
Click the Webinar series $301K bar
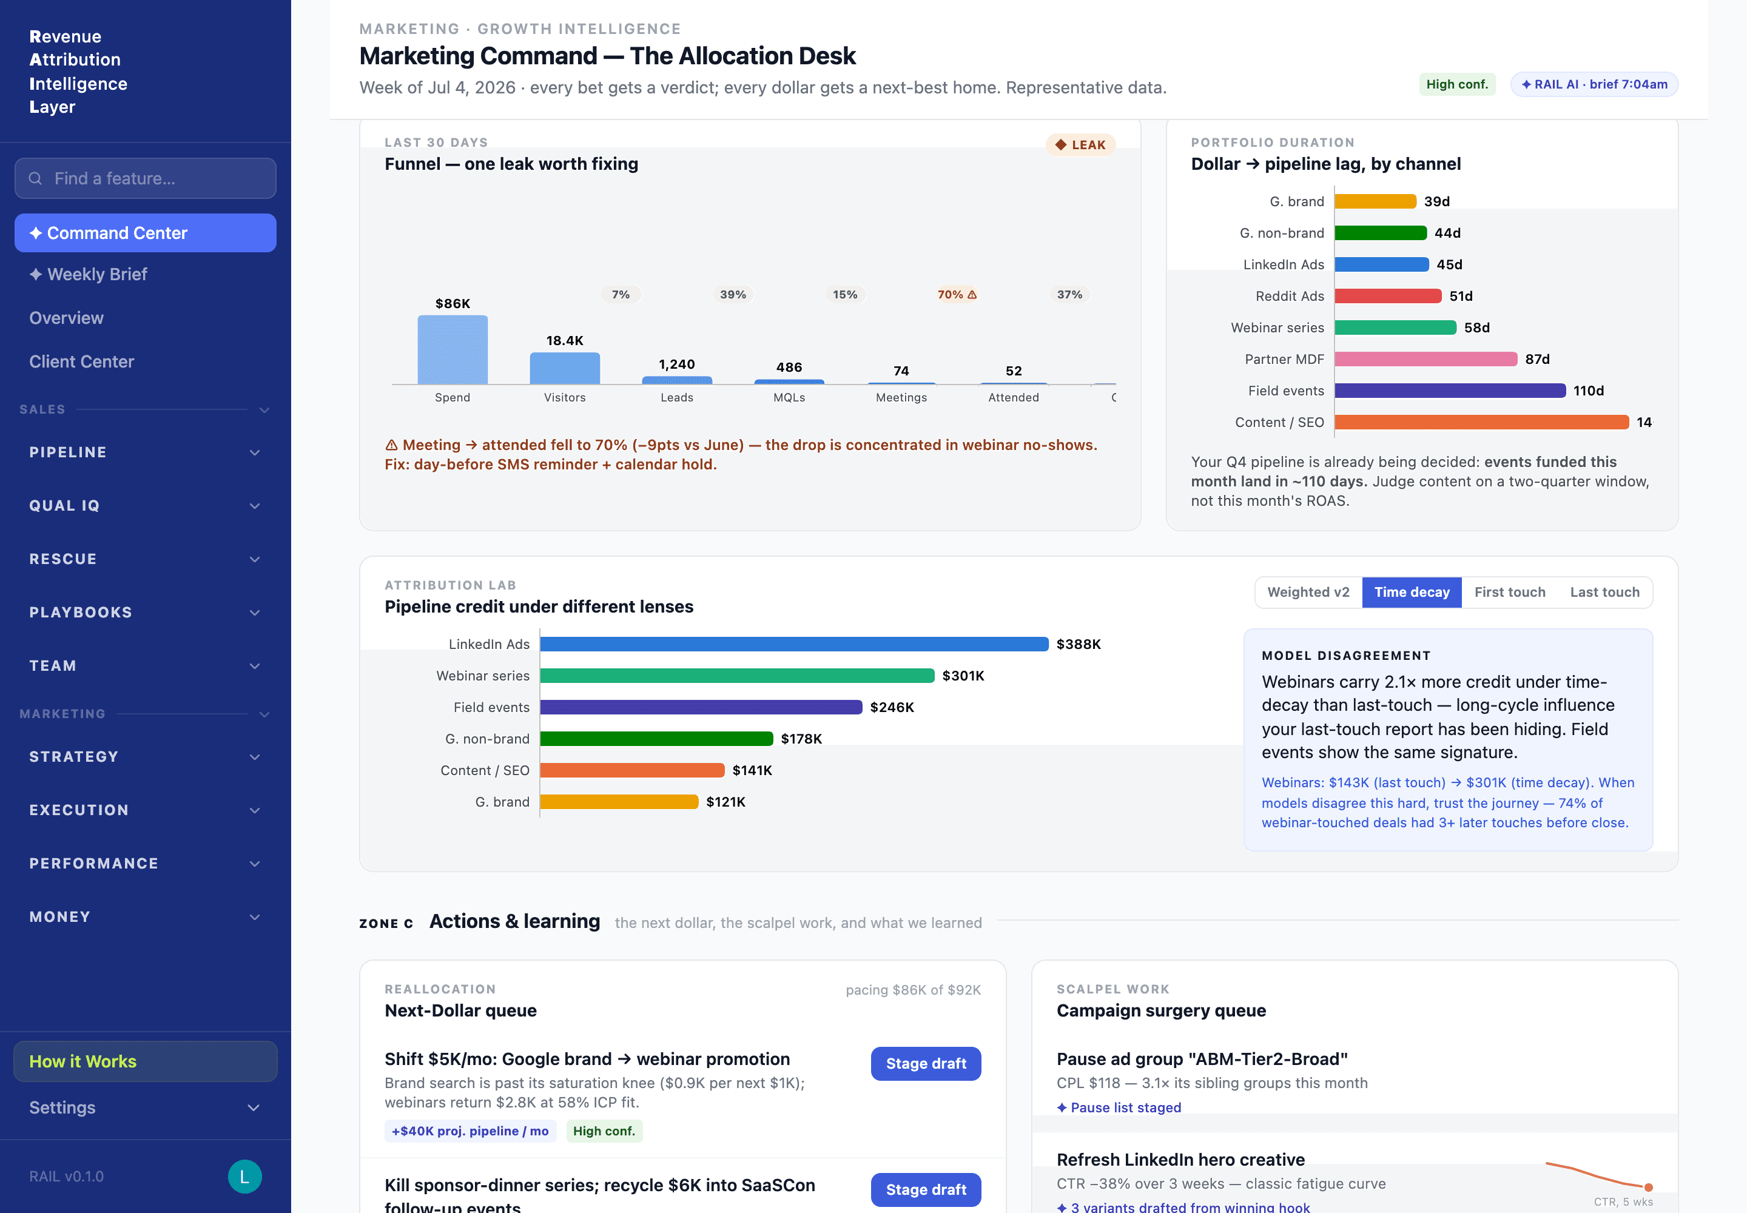738,676
